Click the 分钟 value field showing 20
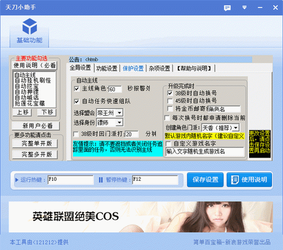Viewport: 283px width, 250px height. click(132, 134)
